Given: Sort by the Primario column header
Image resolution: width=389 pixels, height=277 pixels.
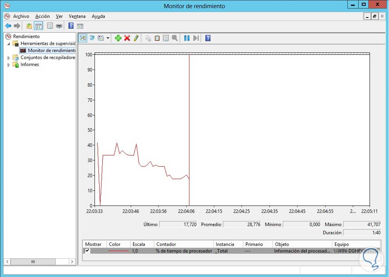Looking at the screenshot, I should click(x=258, y=244).
